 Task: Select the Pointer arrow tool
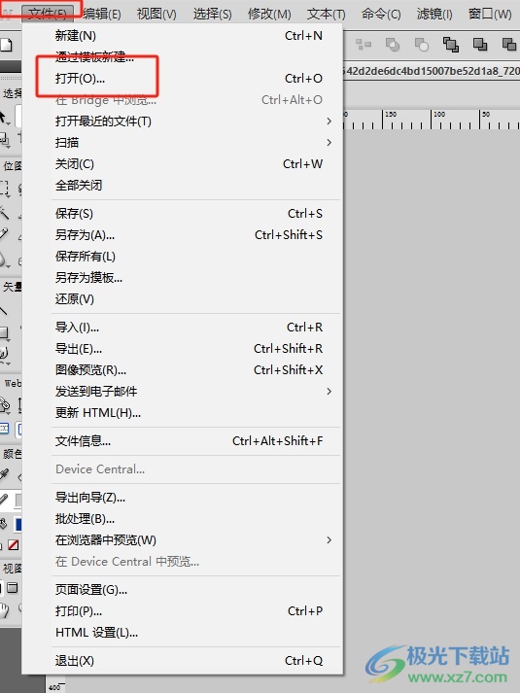(x=4, y=118)
